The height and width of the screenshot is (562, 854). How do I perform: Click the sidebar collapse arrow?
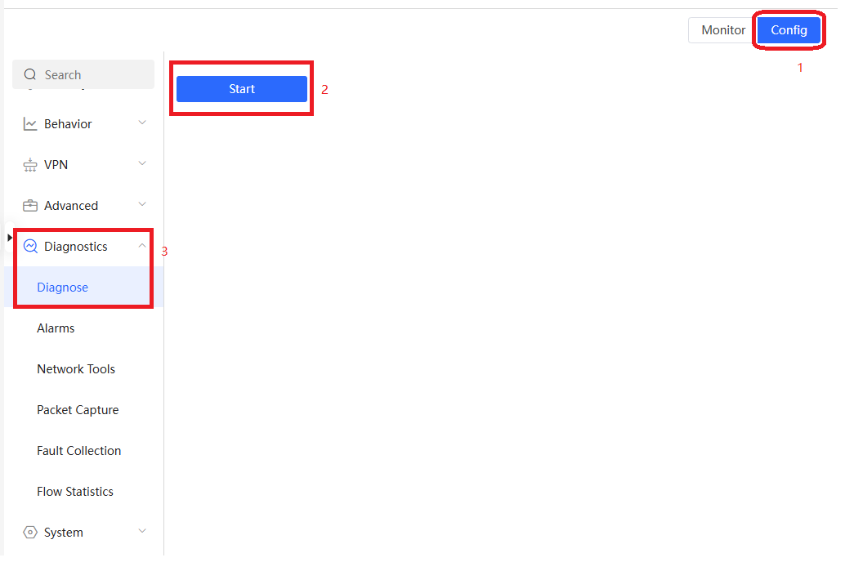coord(9,238)
